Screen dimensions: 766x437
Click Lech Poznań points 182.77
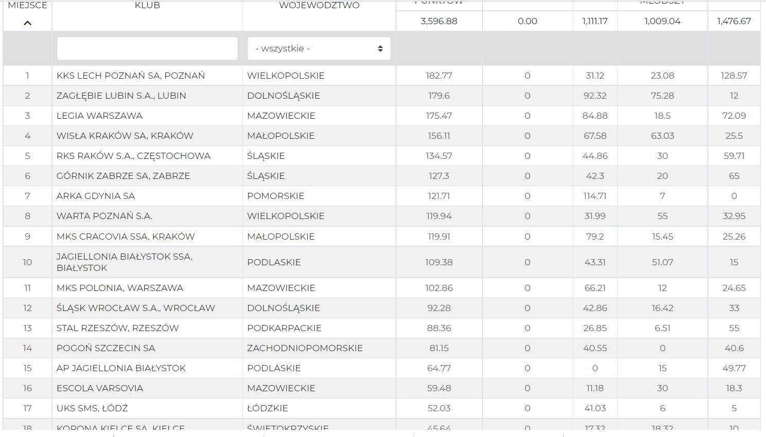(439, 76)
